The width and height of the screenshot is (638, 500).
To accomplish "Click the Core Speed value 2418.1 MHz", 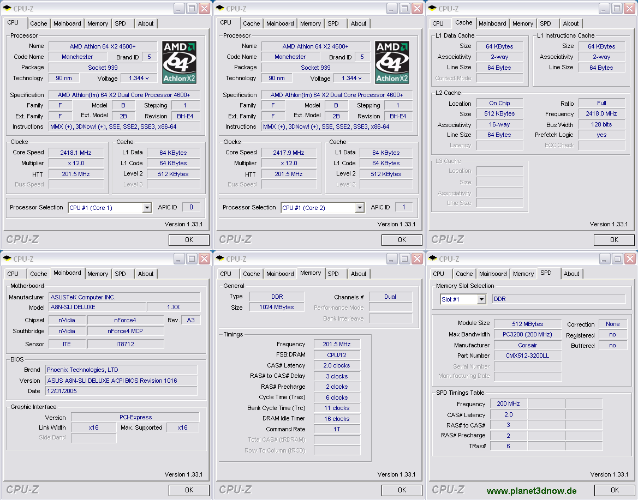I will click(x=76, y=153).
